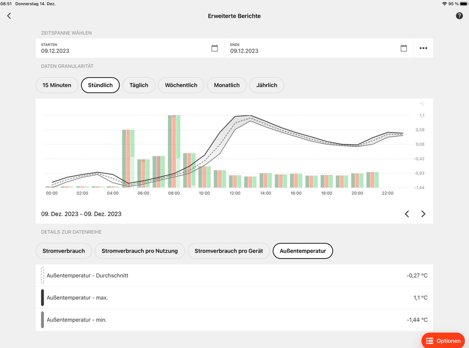This screenshot has height=348, width=469.
Task: Select the Stündlich granularity
Action: (x=100, y=85)
